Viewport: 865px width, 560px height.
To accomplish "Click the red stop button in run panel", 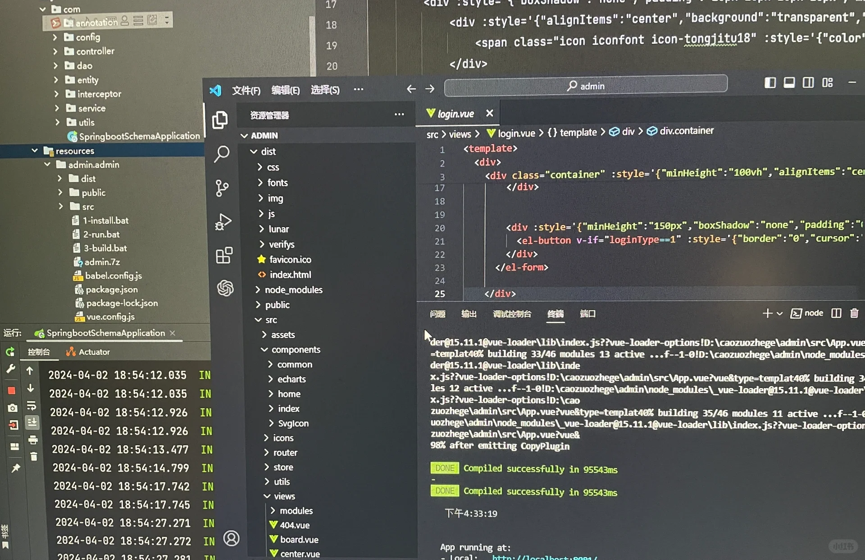I will pyautogui.click(x=12, y=390).
